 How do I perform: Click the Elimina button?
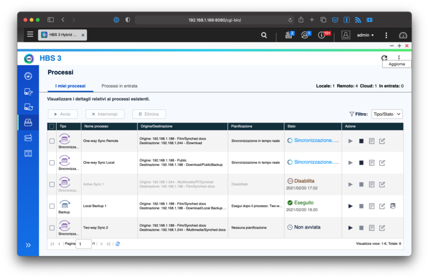click(x=149, y=114)
